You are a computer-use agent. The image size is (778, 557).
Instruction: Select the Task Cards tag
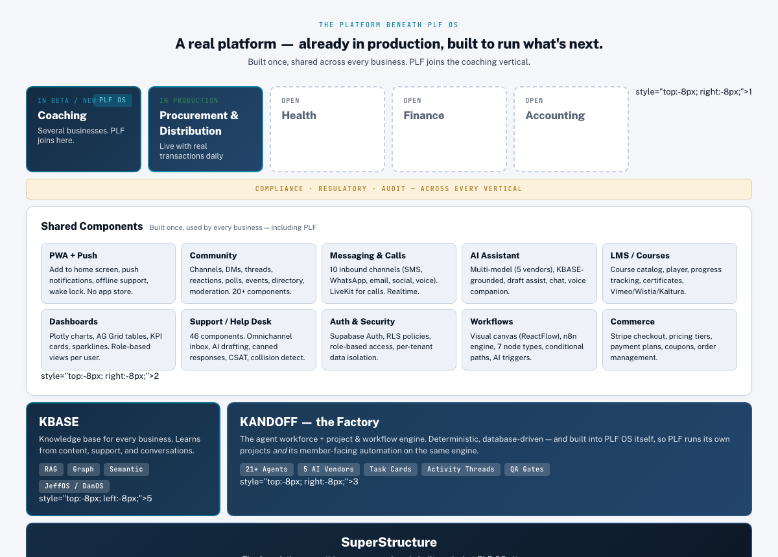pos(391,469)
